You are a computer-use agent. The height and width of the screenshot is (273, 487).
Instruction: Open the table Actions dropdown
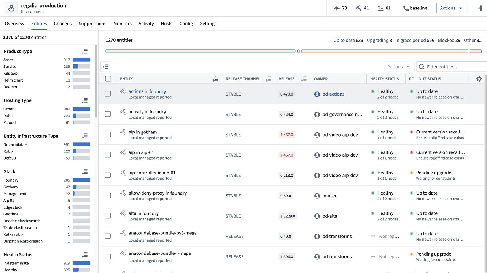coord(398,67)
